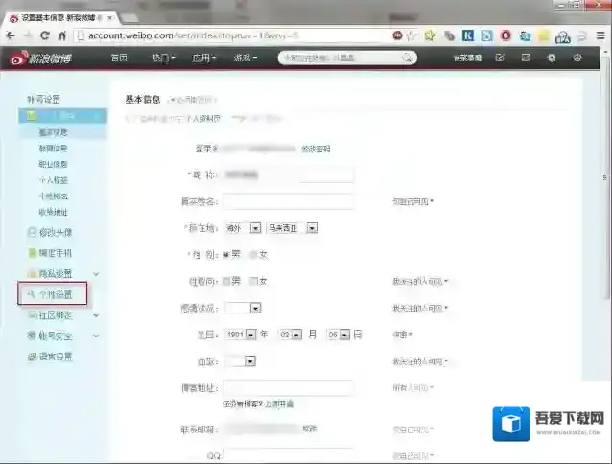Expand 帐号安全 with its chevron

point(96,336)
